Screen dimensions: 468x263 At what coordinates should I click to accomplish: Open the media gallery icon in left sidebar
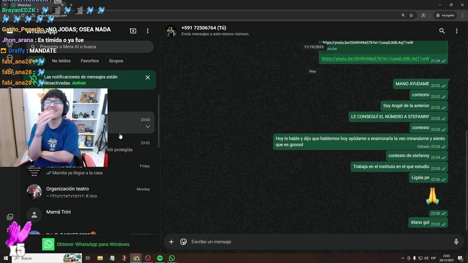pyautogui.click(x=10, y=217)
